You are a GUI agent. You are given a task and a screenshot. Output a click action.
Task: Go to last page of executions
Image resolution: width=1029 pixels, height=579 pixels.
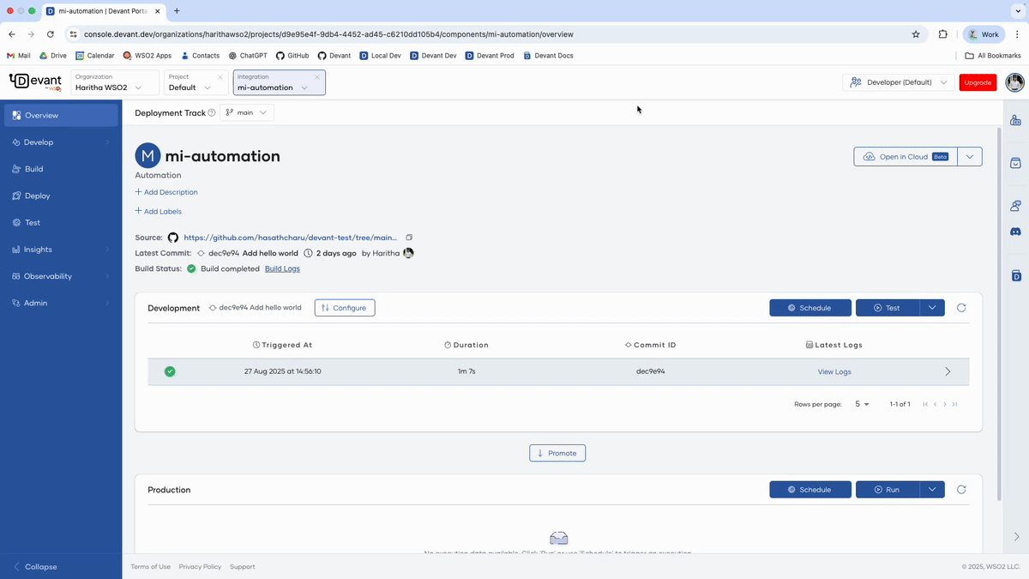(x=954, y=404)
